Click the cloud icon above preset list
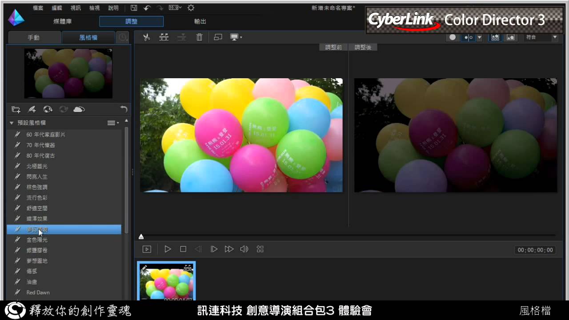Image resolution: width=569 pixels, height=320 pixels. 79,109
